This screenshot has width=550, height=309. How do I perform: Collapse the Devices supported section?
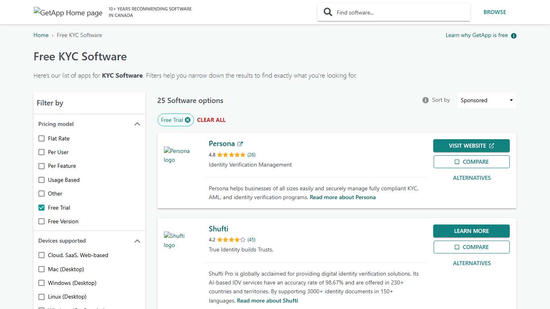(x=137, y=241)
